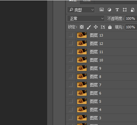The height and width of the screenshot is (125, 137).
Task: Open the 正常 blend mode dropdown
Action: [86, 18]
